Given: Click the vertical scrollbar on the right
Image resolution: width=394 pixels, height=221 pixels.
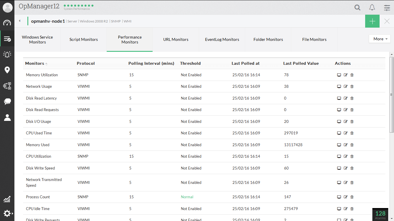Looking at the screenshot, I should (x=391, y=94).
